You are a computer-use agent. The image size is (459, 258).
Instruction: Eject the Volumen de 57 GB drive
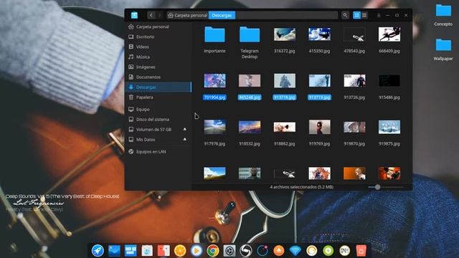185,129
